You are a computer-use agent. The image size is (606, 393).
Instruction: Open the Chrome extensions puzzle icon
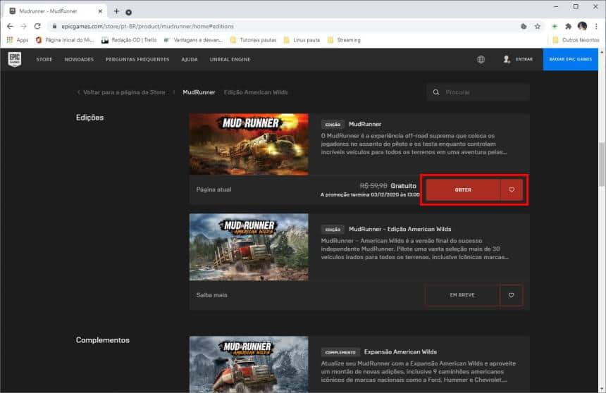click(568, 26)
